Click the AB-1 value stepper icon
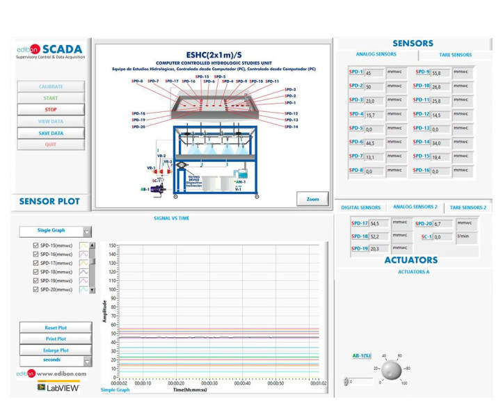Screen dimensions: 503x406 pos(346,382)
